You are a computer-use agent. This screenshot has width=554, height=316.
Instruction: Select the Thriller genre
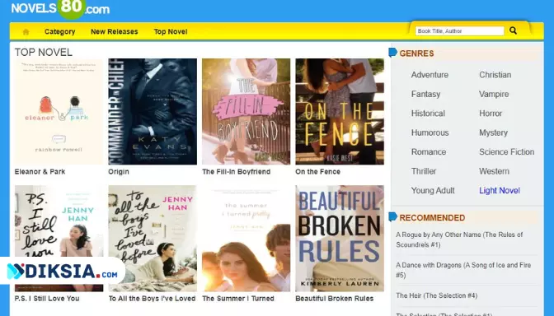tap(424, 171)
